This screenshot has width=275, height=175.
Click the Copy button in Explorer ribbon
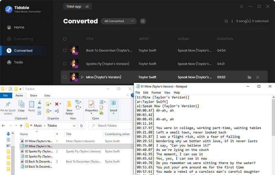coord(21,106)
